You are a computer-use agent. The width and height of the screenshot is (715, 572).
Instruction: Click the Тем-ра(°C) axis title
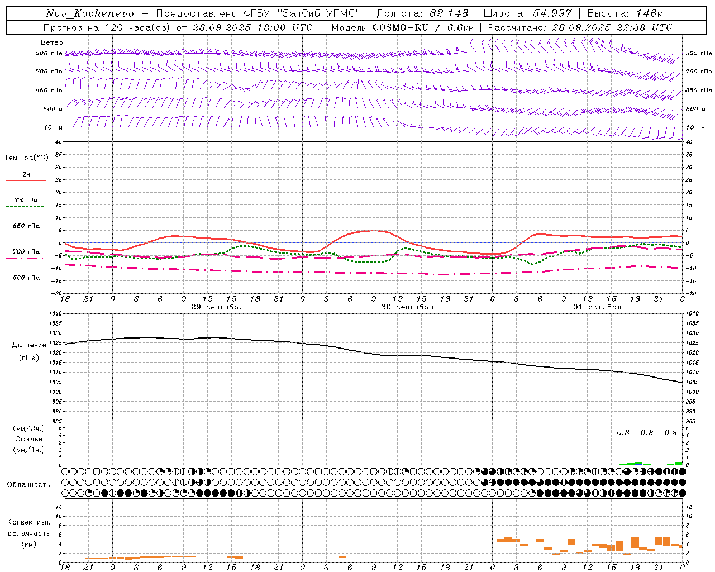coord(26,158)
